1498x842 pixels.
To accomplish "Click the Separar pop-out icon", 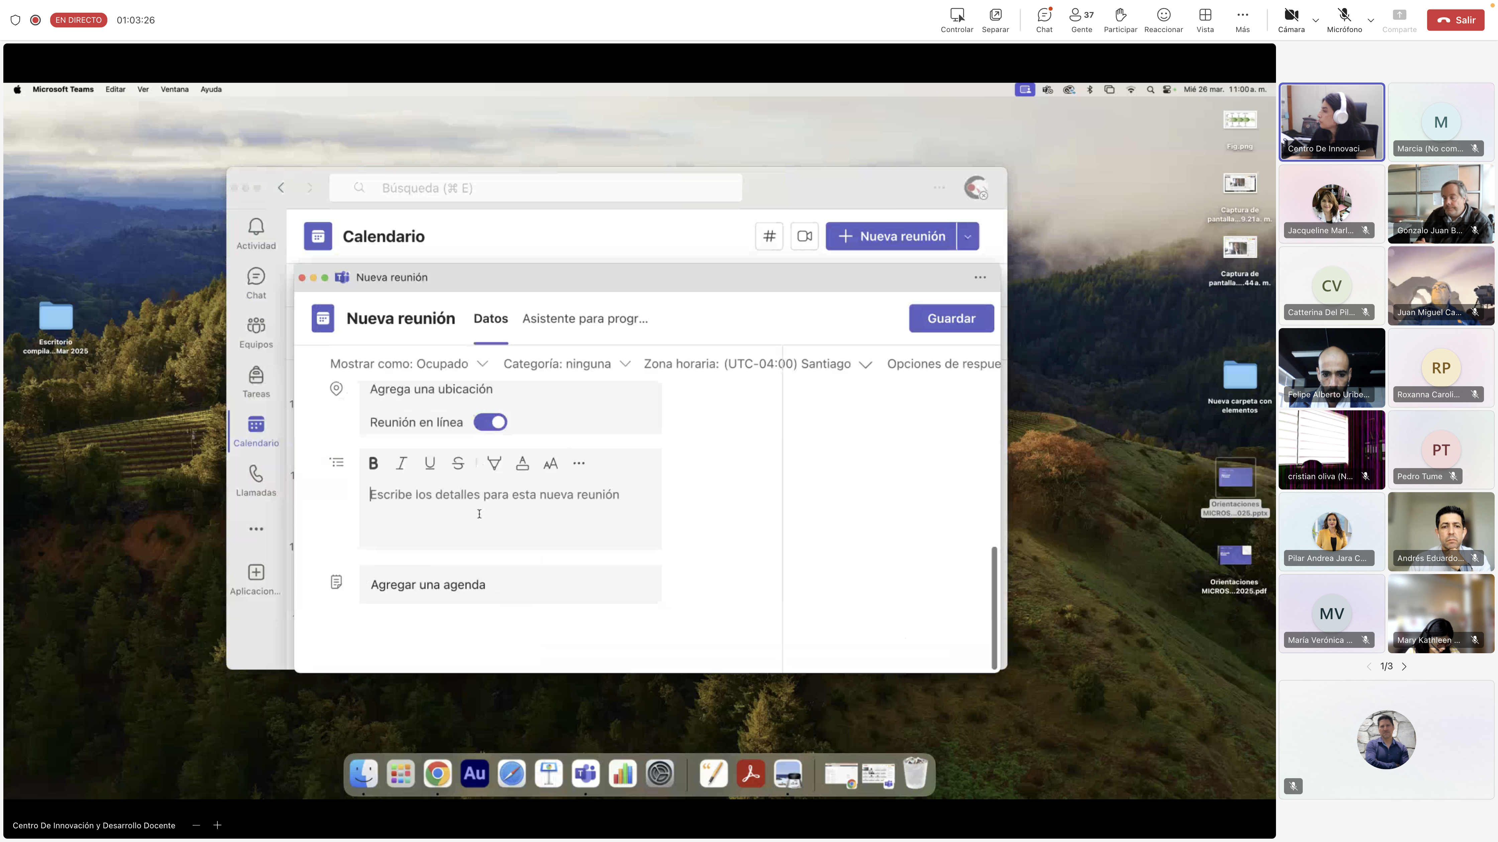I will (995, 20).
